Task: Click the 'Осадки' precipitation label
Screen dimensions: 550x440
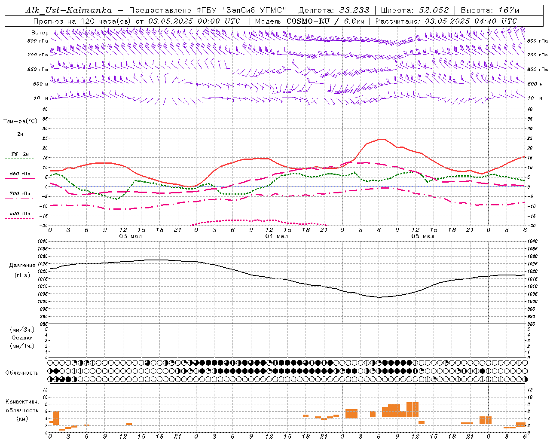Action: tap(22, 338)
